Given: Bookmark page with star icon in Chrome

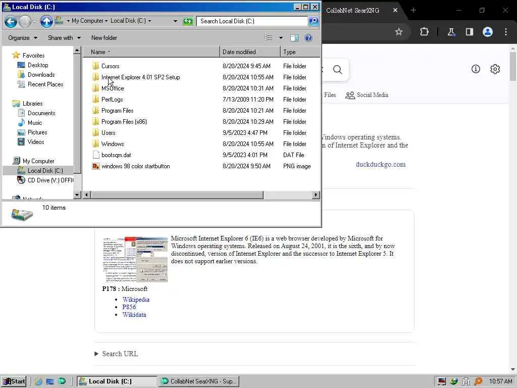Looking at the screenshot, I should (399, 32).
